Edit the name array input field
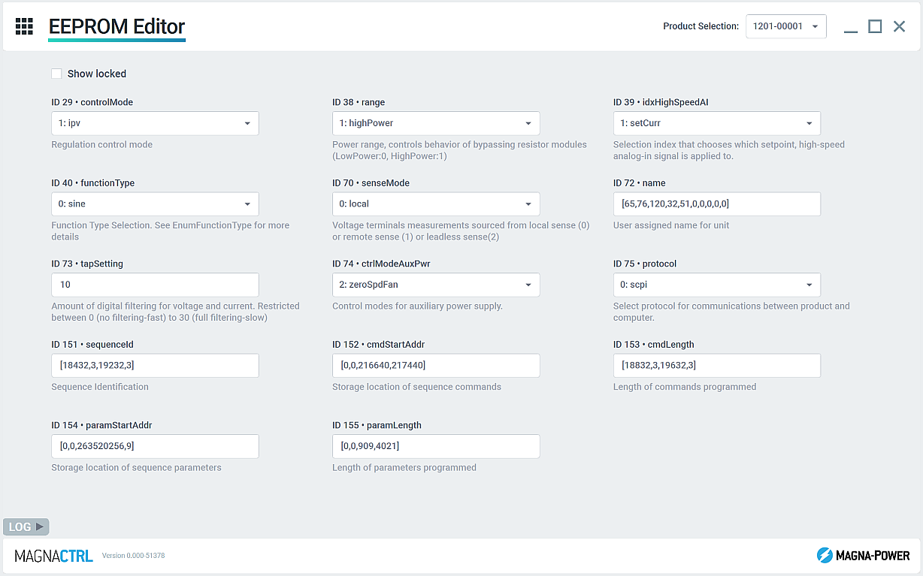The height and width of the screenshot is (576, 923). [x=716, y=204]
